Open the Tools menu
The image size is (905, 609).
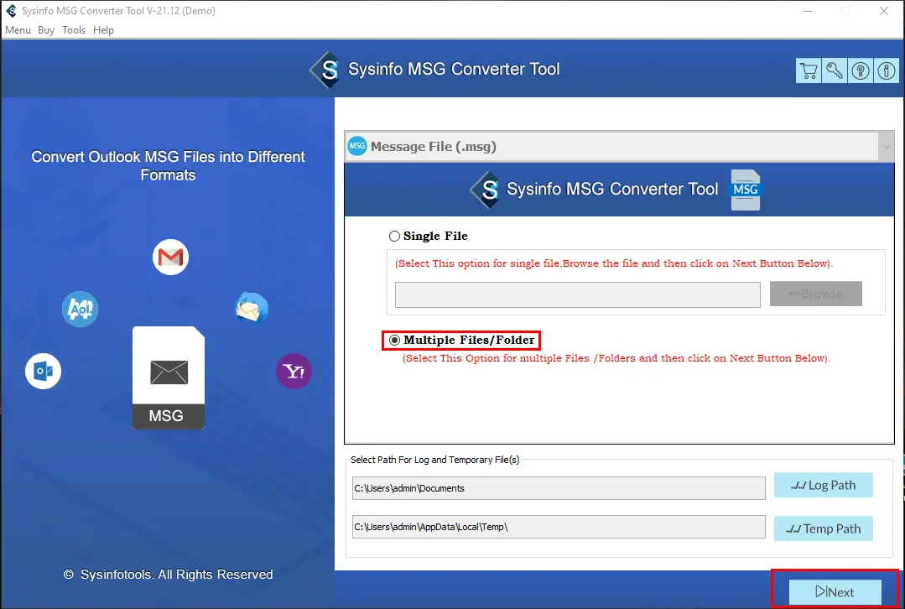coord(74,30)
